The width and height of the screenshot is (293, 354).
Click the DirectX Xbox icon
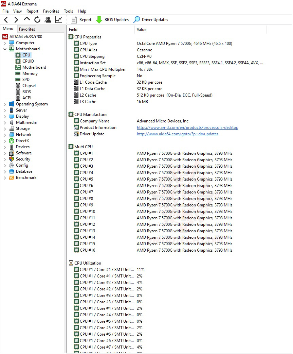pyautogui.click(x=12, y=141)
